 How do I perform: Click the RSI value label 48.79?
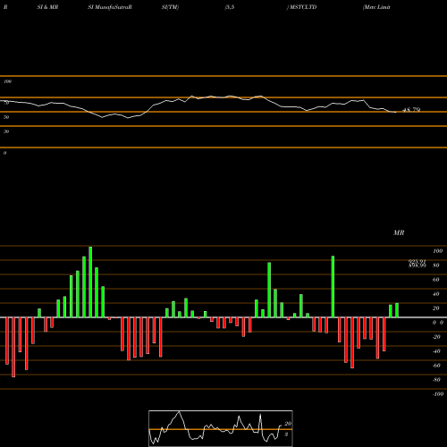tap(411, 110)
